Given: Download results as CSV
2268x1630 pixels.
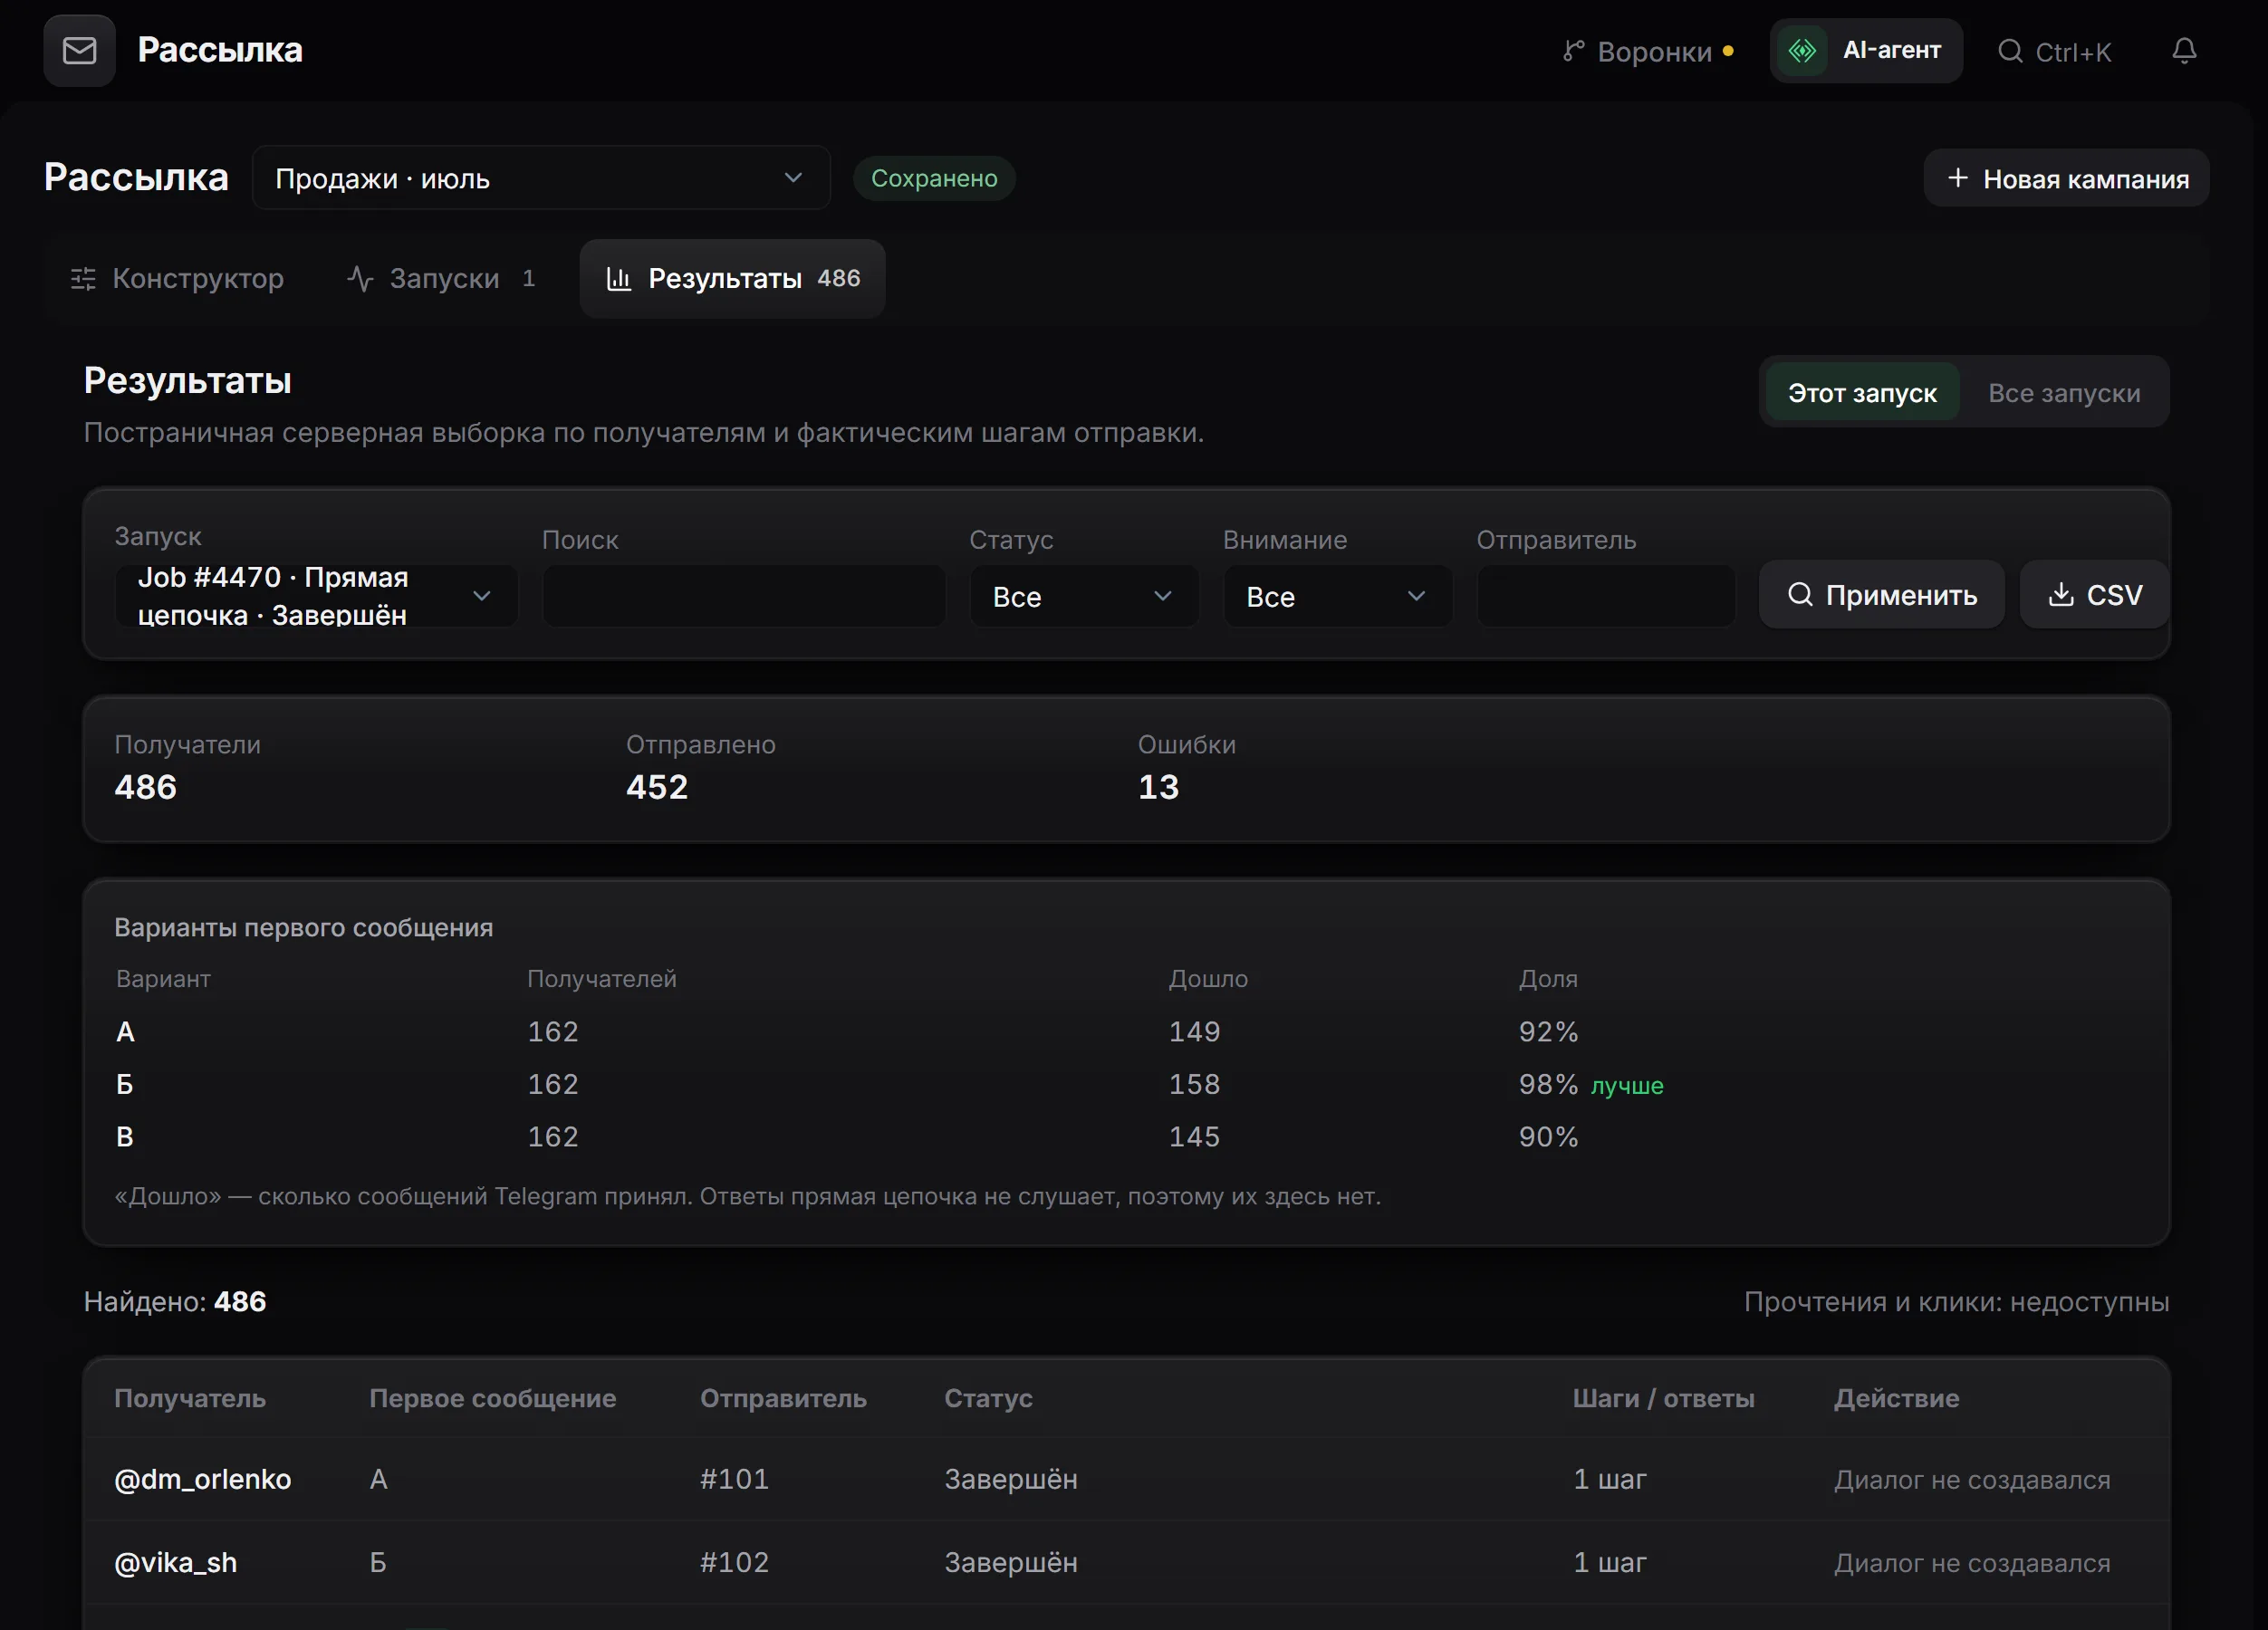Looking at the screenshot, I should pyautogui.click(x=2094, y=594).
